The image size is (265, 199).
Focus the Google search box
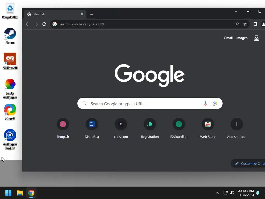(x=150, y=104)
